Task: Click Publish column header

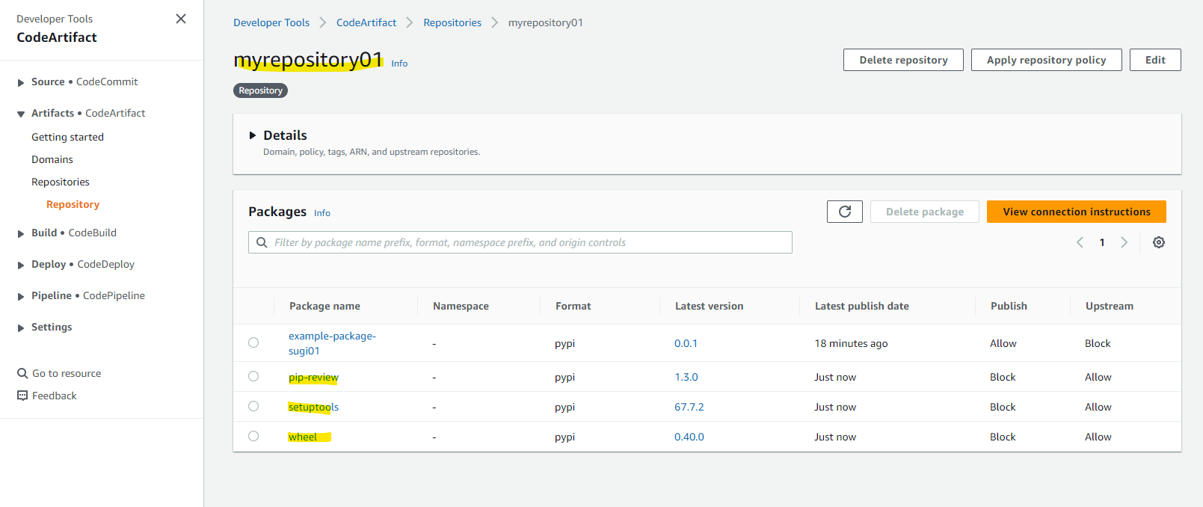Action: pyautogui.click(x=1009, y=306)
